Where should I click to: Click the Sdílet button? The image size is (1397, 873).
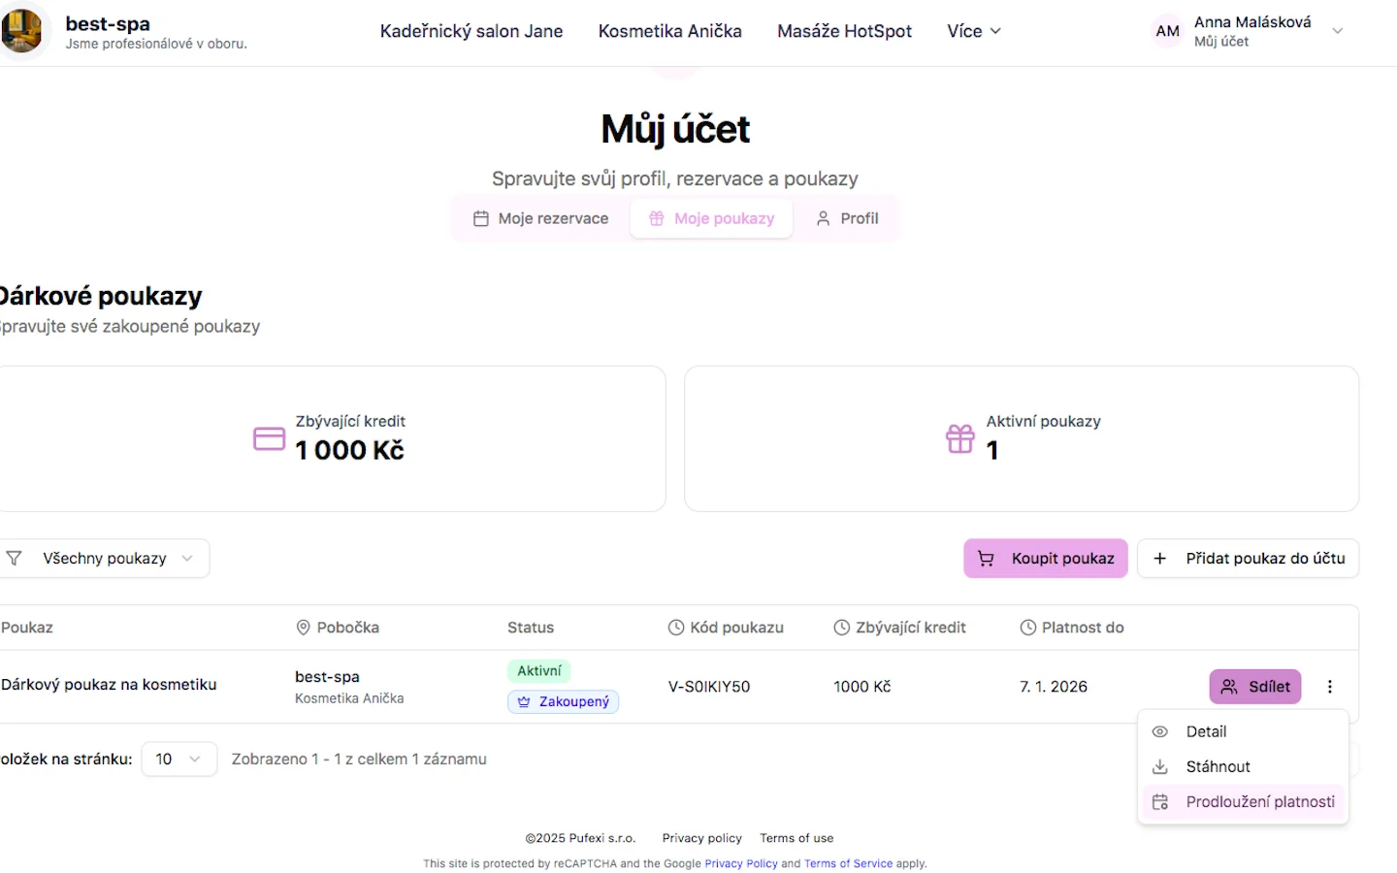tap(1254, 687)
